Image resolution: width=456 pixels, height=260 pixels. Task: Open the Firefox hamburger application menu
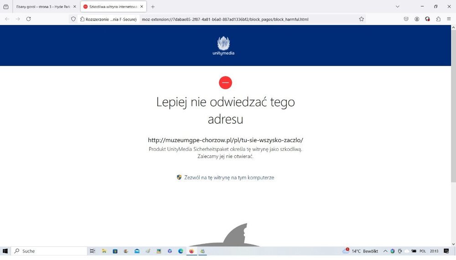coord(449,19)
